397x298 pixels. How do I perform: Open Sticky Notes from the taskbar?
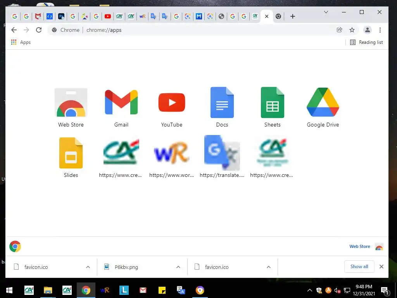[162, 290]
